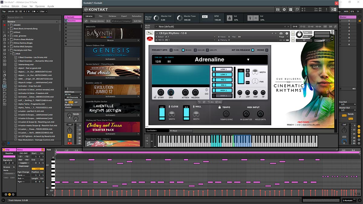Select 2 Best Enemies - Les Drums.mid file
This screenshot has width=363, height=204.
(32, 57)
